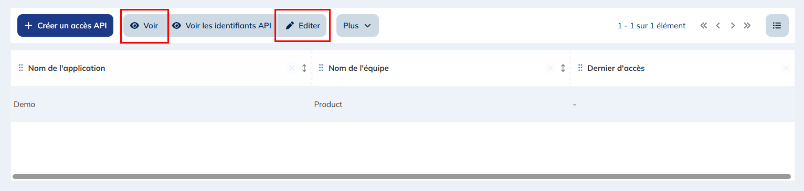Expand the Plus dropdown menu
Viewport: 804px width, 191px height.
[357, 25]
